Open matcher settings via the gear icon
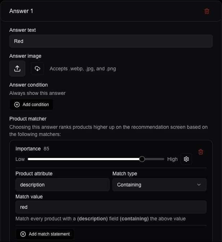Screen dimensions: 222x242 [x=186, y=159]
